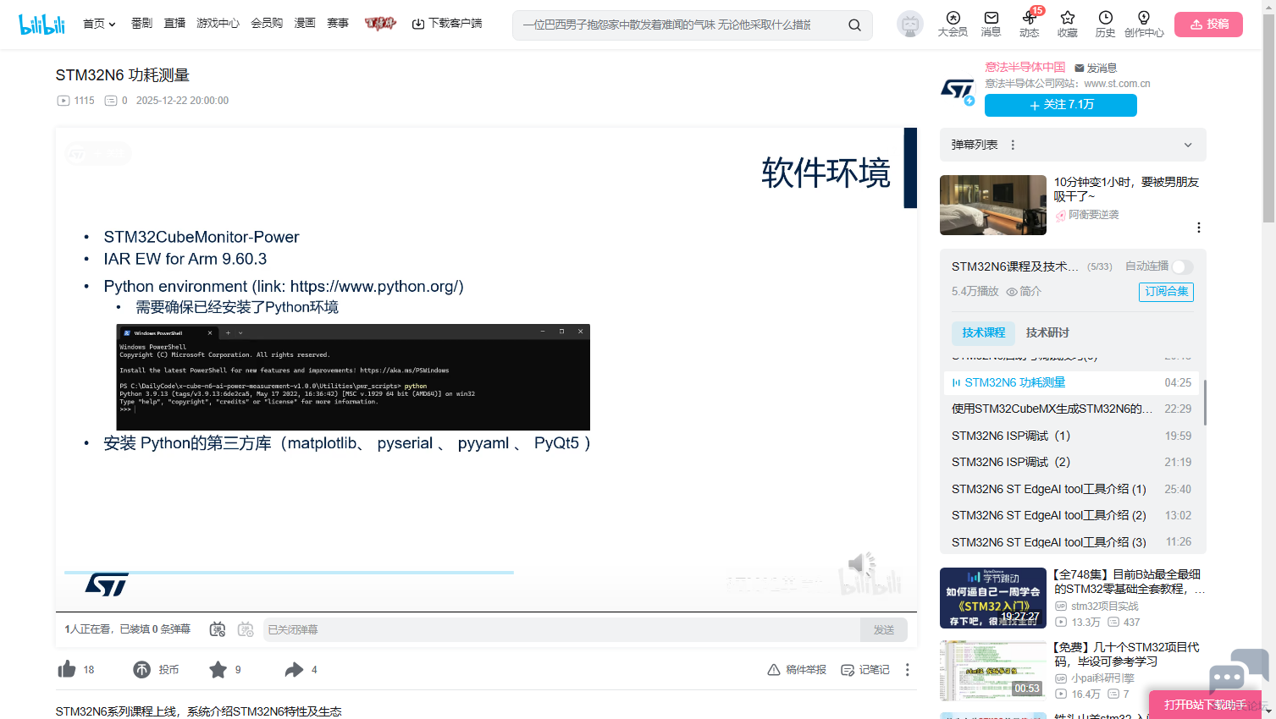Expand the danmaku list chevron

tap(1188, 145)
